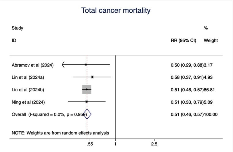The image size is (233, 152).
Task: Click the Overall pooled-effect diamond marker
Action: click(x=87, y=114)
